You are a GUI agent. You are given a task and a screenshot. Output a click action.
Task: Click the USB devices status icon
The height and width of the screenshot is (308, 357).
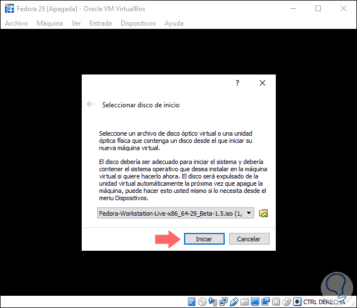pyautogui.click(x=234, y=302)
